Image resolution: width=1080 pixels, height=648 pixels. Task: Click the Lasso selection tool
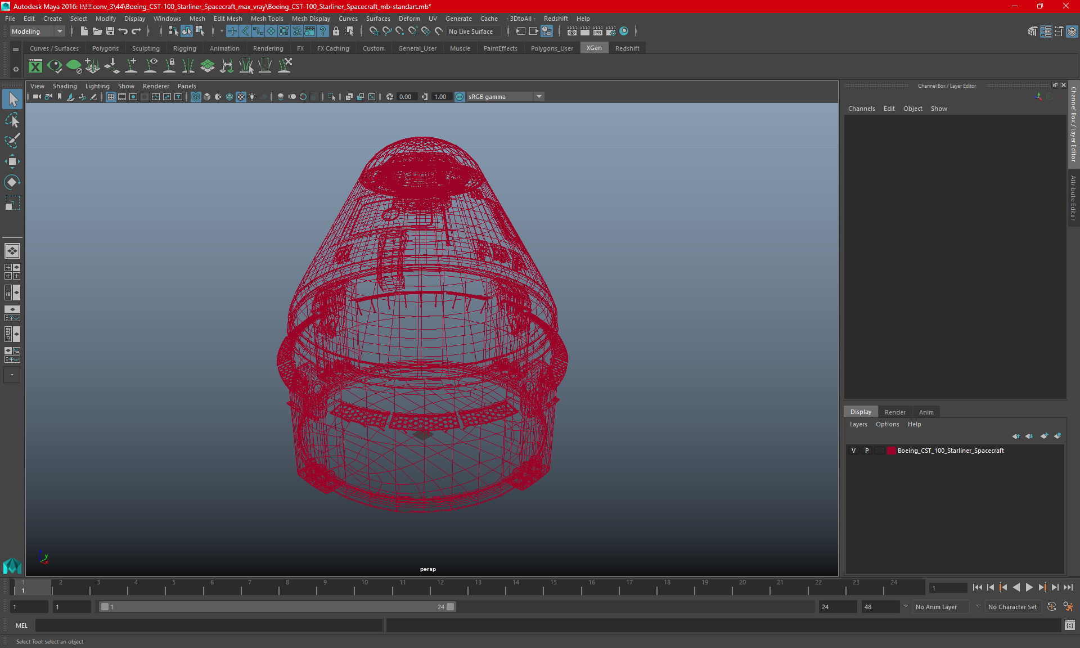12,120
